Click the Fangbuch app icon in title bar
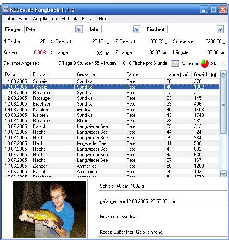The width and height of the screenshot is (229, 240). pyautogui.click(x=6, y=9)
